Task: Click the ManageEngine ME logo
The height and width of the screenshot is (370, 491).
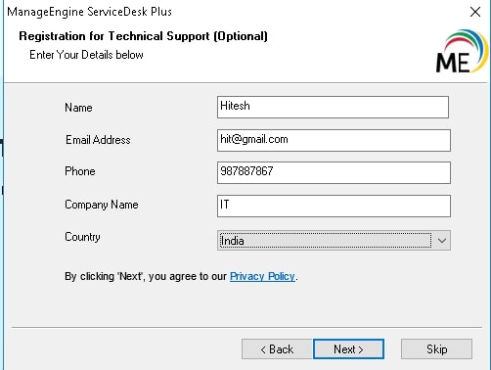Action: [462, 52]
